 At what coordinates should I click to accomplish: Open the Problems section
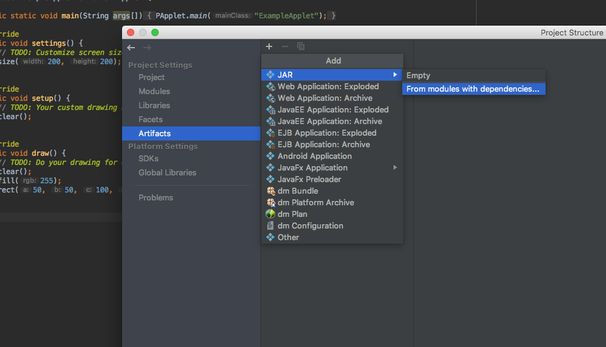[156, 198]
